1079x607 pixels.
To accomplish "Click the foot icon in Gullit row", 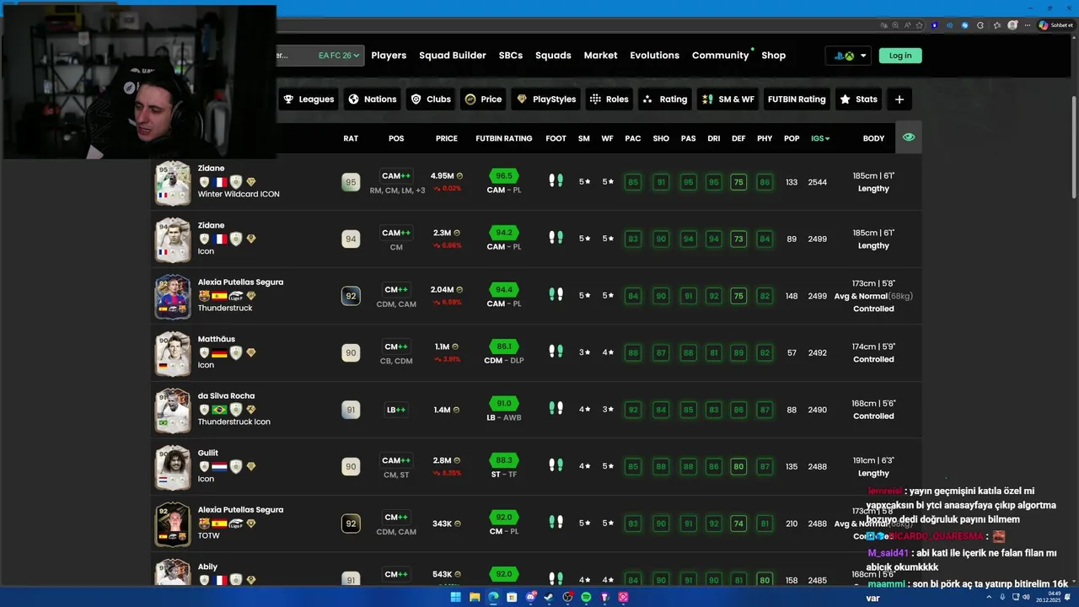I will point(556,465).
